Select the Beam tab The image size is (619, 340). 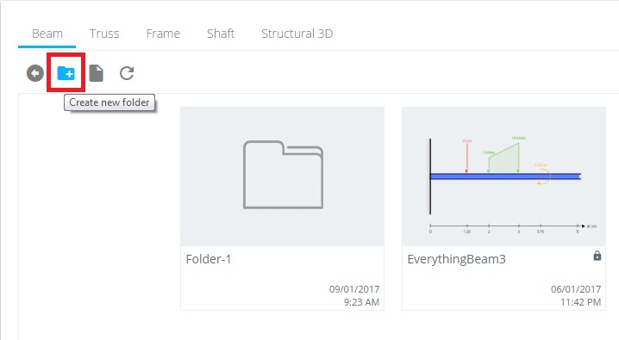pos(47,34)
